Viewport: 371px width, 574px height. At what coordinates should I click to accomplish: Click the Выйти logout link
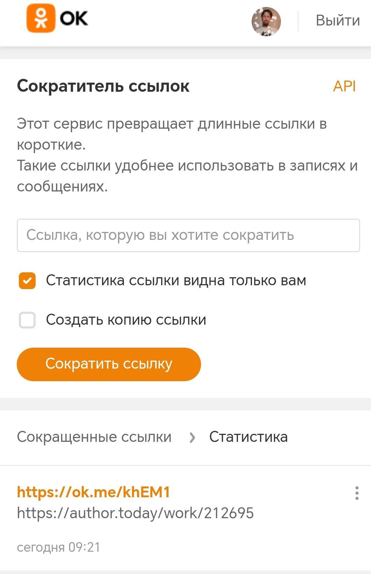pos(337,21)
